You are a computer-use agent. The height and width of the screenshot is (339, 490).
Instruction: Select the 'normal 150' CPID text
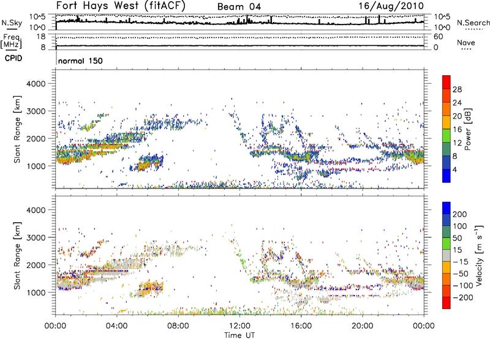(x=80, y=61)
